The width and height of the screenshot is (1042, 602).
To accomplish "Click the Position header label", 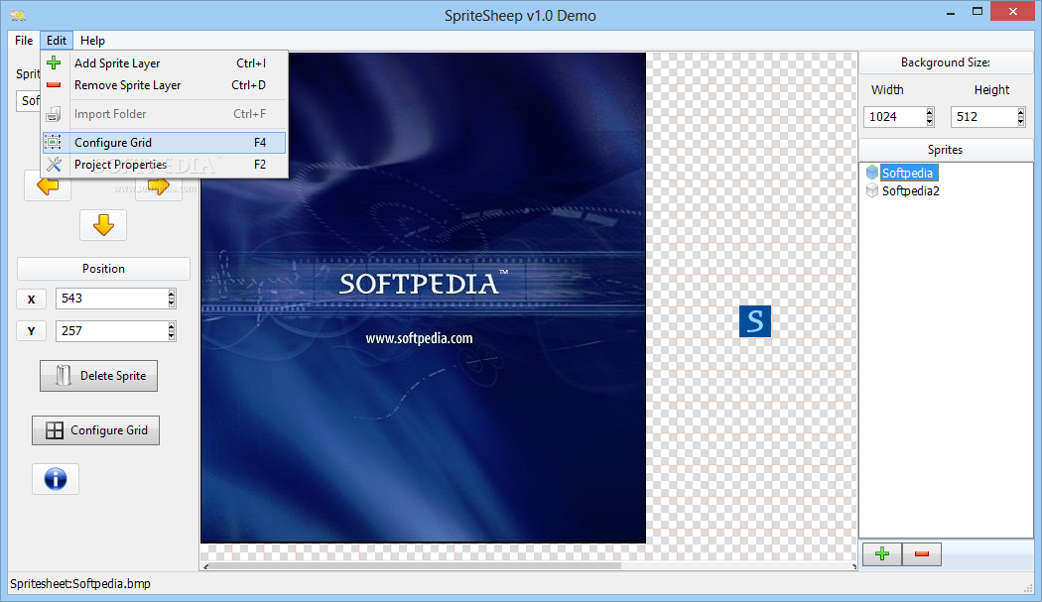I will click(103, 269).
